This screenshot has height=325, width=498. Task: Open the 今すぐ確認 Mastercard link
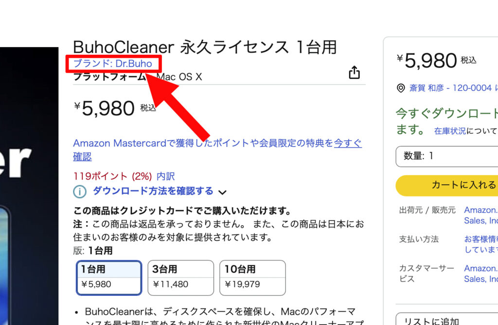(347, 144)
